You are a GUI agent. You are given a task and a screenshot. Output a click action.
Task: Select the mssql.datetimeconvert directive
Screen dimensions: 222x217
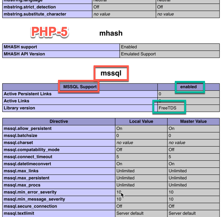coord(59,164)
